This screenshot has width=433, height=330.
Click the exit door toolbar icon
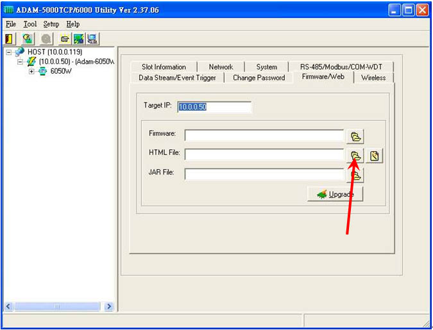coord(10,38)
